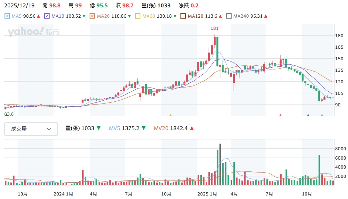Click the dark triangle marker near 83.6
The width and height of the screenshot is (348, 199).
6,115
